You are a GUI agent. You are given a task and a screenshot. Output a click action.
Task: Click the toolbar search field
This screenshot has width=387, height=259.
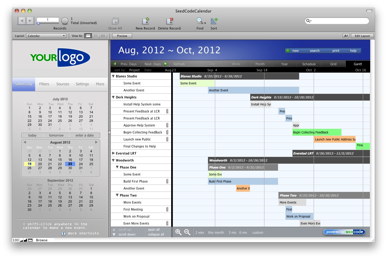337,21
